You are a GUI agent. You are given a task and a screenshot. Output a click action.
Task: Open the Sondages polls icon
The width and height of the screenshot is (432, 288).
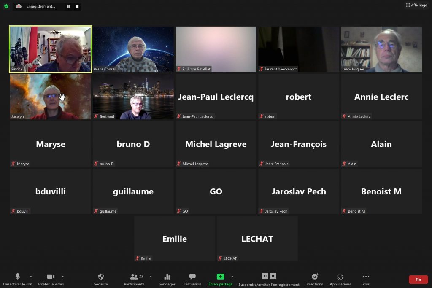167,277
